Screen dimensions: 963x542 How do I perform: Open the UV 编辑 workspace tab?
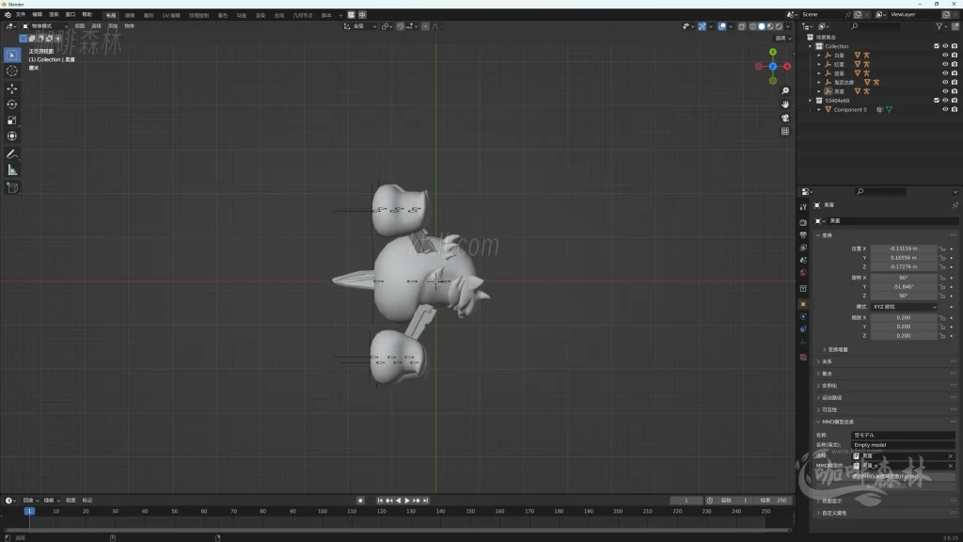pyautogui.click(x=171, y=15)
